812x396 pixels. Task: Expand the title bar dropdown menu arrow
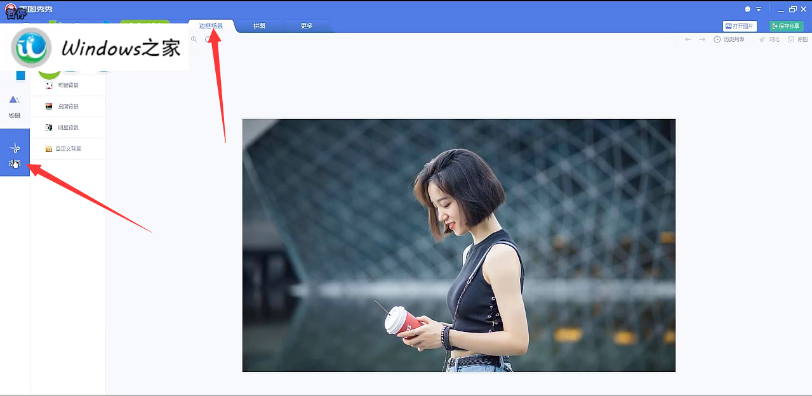click(x=758, y=10)
